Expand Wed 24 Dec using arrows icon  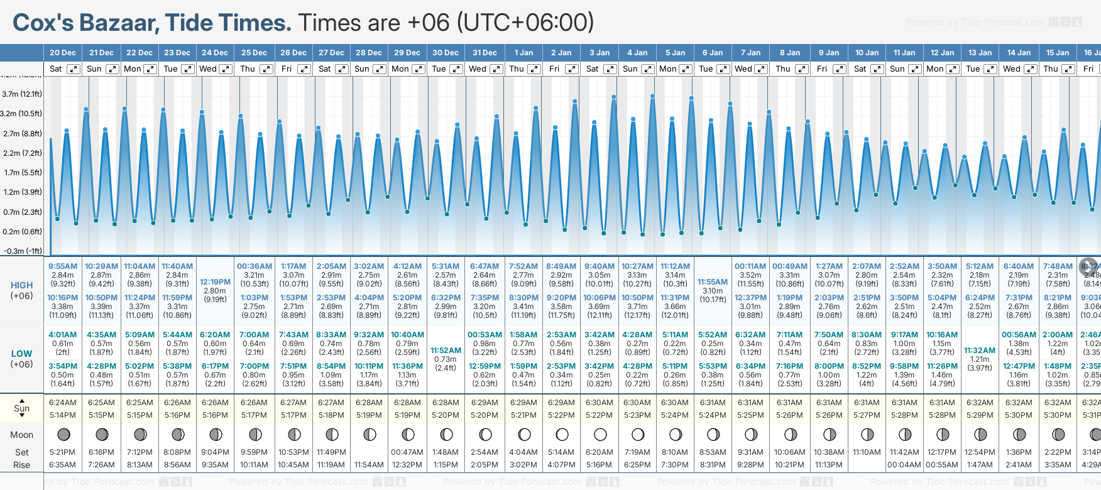pos(225,69)
